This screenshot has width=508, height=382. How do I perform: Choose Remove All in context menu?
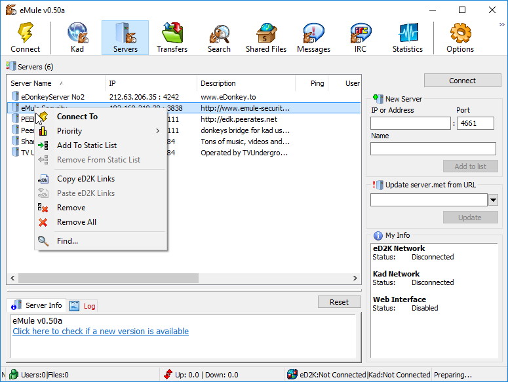(101, 222)
